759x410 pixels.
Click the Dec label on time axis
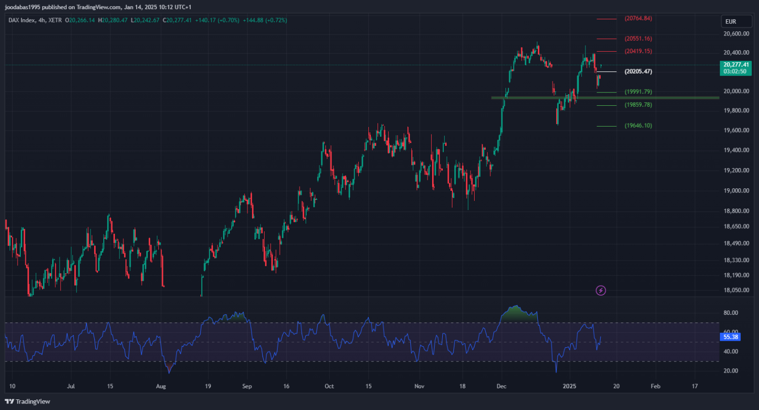point(500,386)
